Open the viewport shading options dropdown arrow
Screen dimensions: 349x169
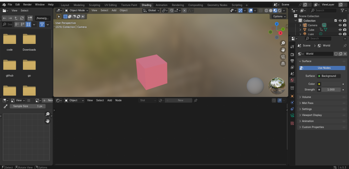tap(284, 10)
